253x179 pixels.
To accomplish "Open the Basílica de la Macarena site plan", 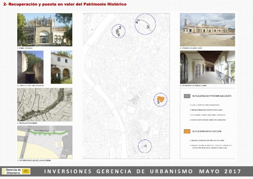I will [x=45, y=142].
